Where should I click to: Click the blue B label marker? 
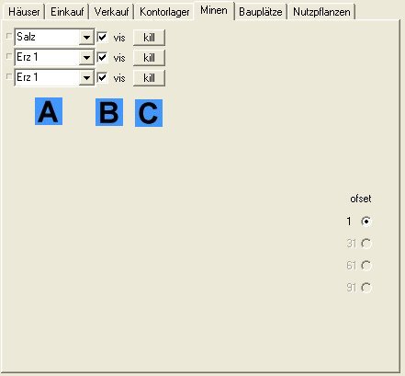[109, 112]
